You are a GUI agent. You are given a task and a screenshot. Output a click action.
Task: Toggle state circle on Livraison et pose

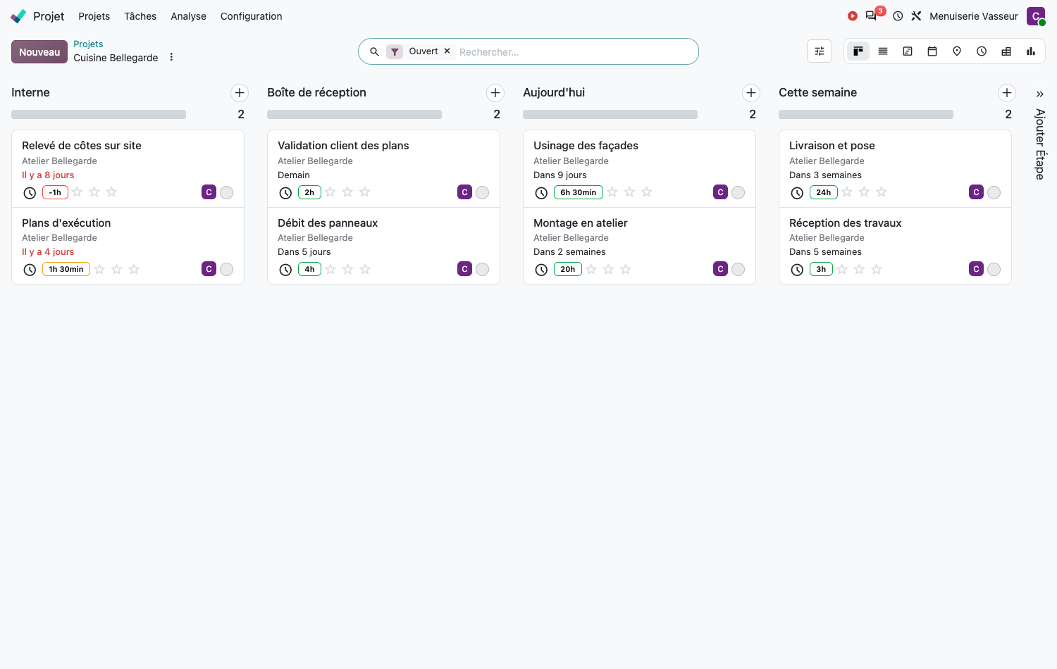click(994, 192)
